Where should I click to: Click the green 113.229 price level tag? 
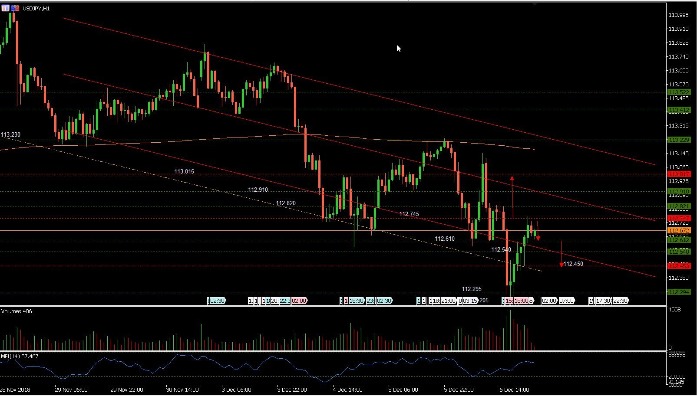pos(679,140)
